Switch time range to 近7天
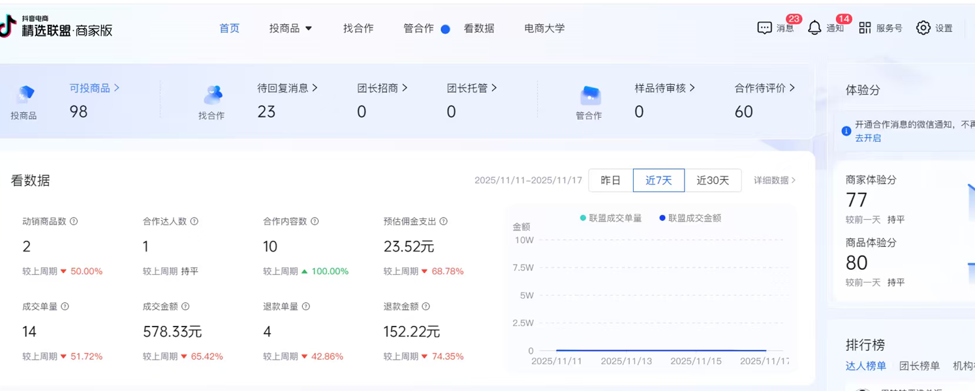This screenshot has width=975, height=391. (658, 181)
